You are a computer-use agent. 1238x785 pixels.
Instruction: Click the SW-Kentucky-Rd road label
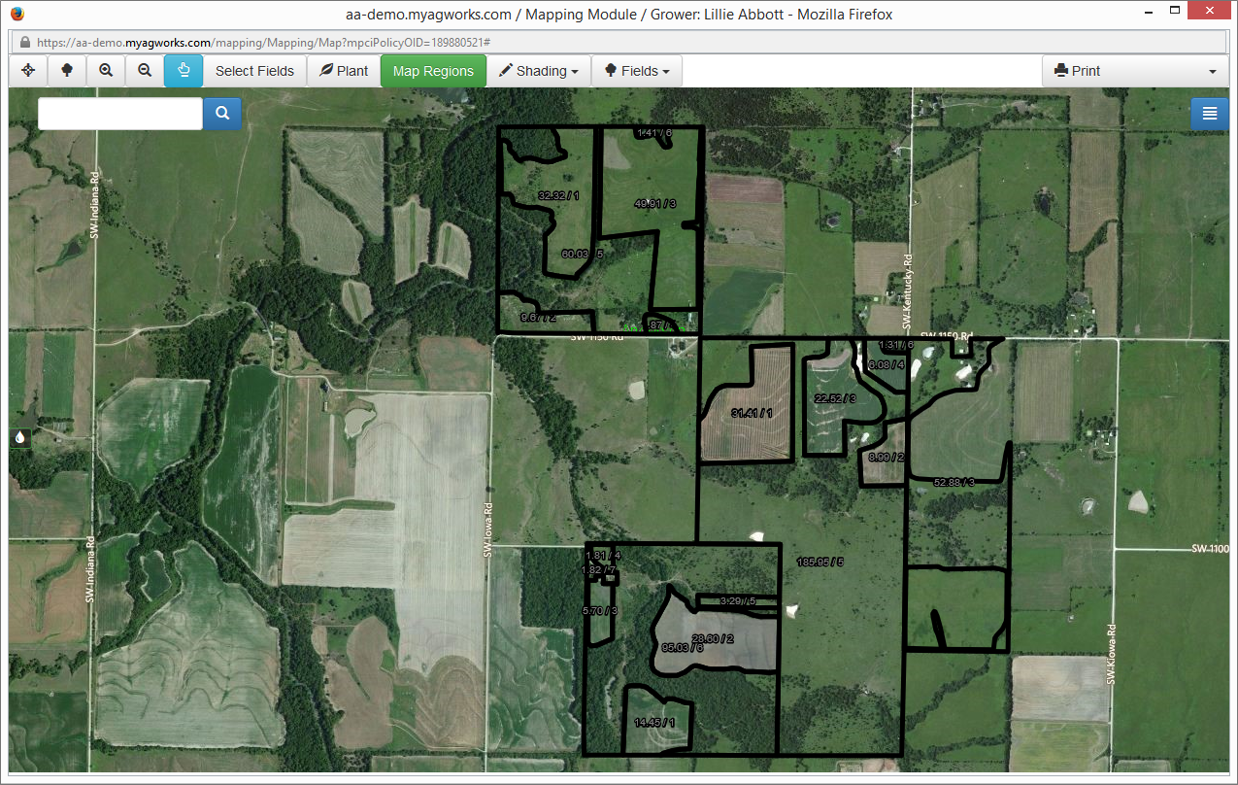click(x=910, y=290)
